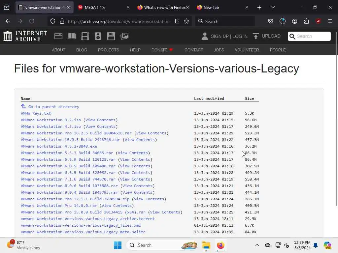Viewport: 338px width, 253px height.
Task: Open PROJECTS in archive navigation
Action: click(108, 50)
